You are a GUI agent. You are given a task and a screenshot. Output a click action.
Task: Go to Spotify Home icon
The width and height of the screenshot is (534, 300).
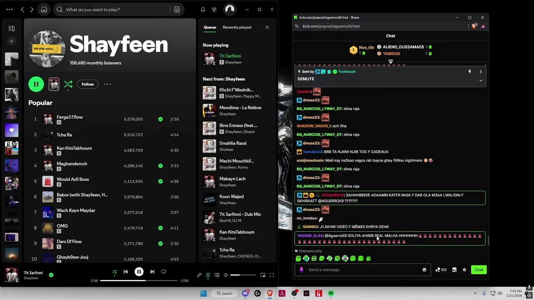click(44, 9)
